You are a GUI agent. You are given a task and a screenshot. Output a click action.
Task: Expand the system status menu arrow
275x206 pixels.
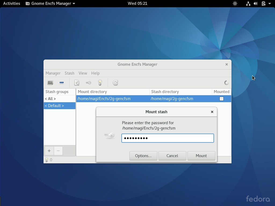[x=270, y=3]
